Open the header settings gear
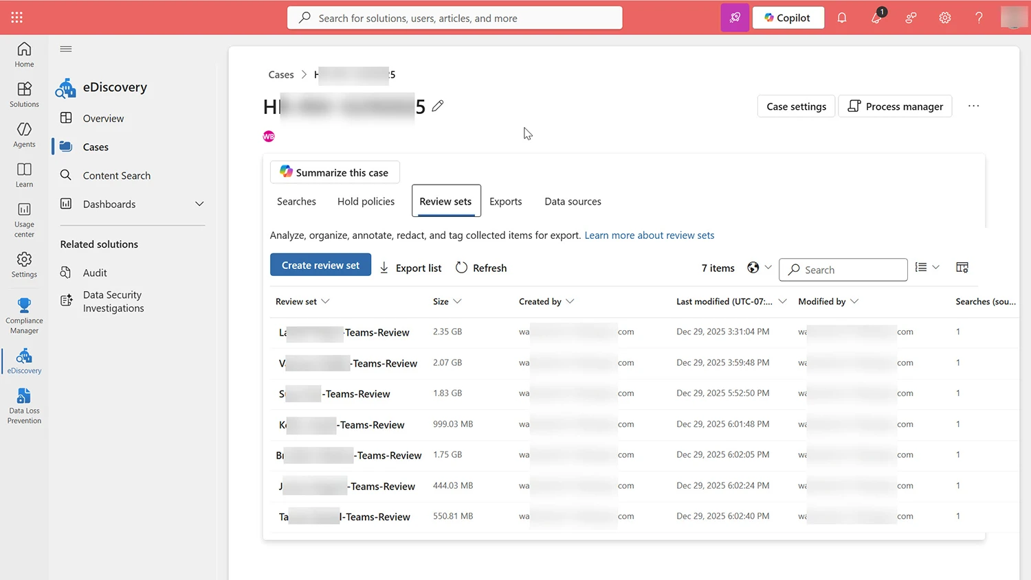Image resolution: width=1031 pixels, height=580 pixels. (945, 18)
